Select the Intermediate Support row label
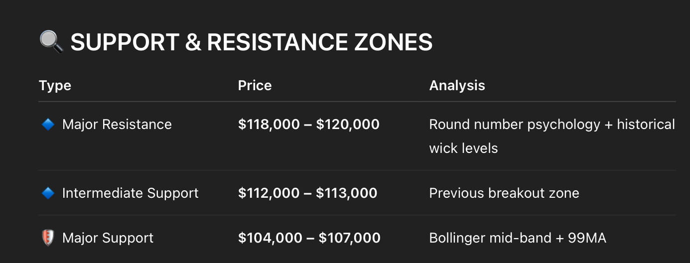Viewport: 690px width, 263px height. click(130, 193)
